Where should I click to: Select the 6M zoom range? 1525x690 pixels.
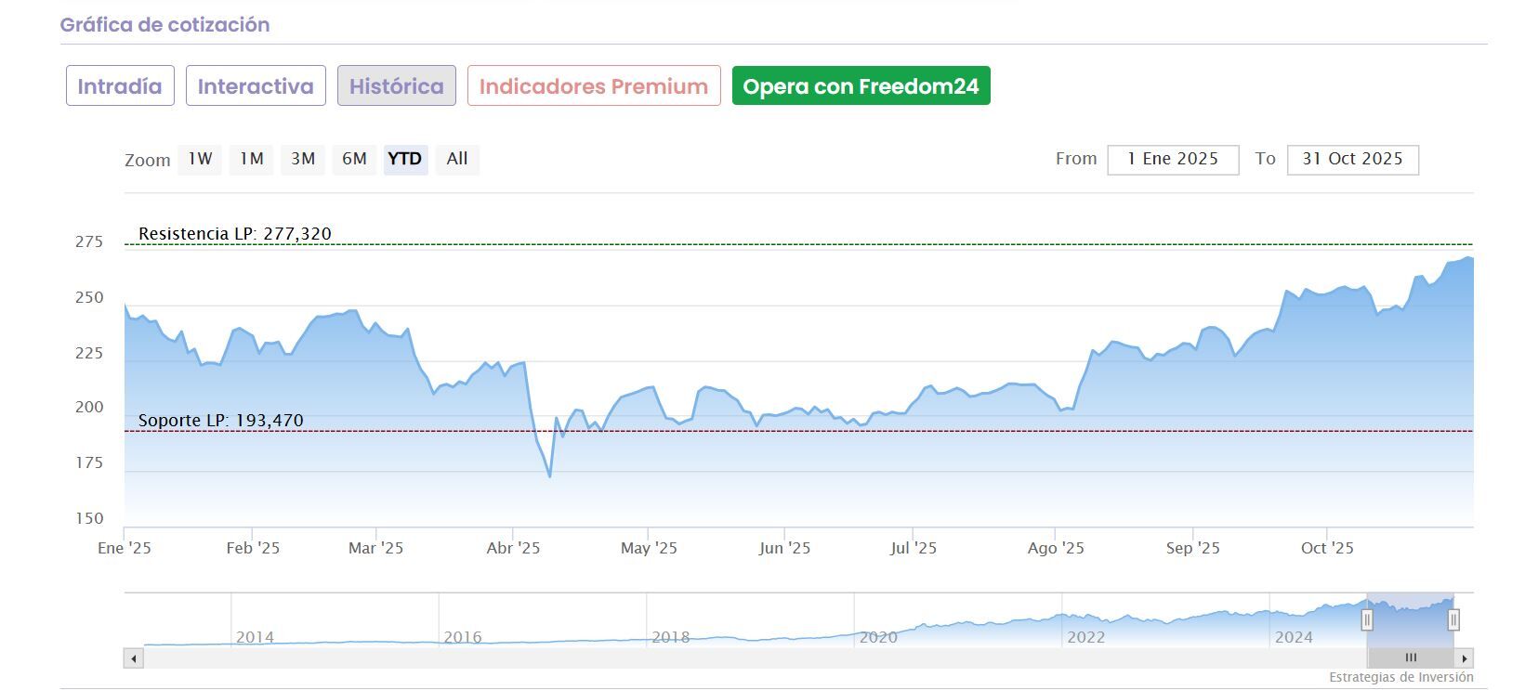354,159
